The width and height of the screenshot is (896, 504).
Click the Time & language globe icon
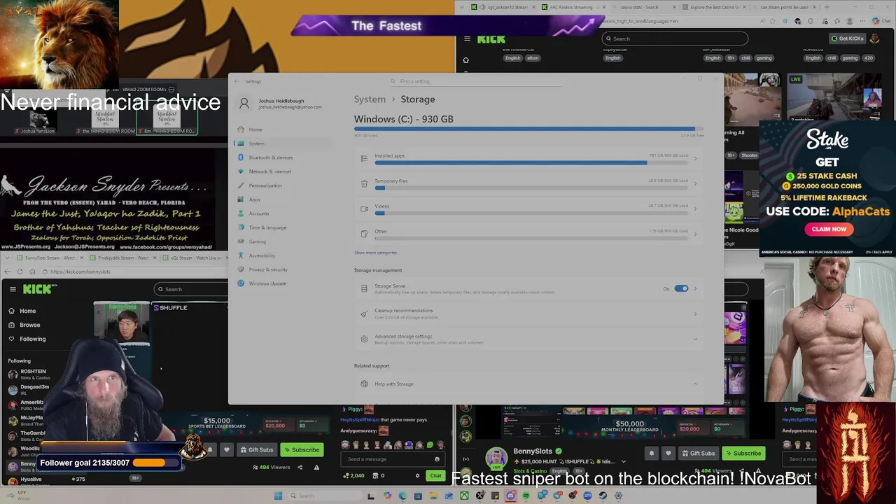[241, 227]
